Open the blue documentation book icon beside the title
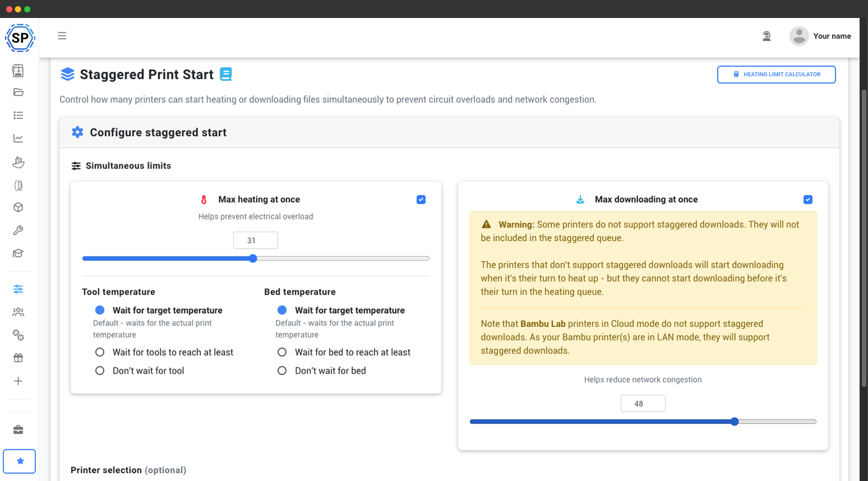The width and height of the screenshot is (868, 481). click(226, 74)
